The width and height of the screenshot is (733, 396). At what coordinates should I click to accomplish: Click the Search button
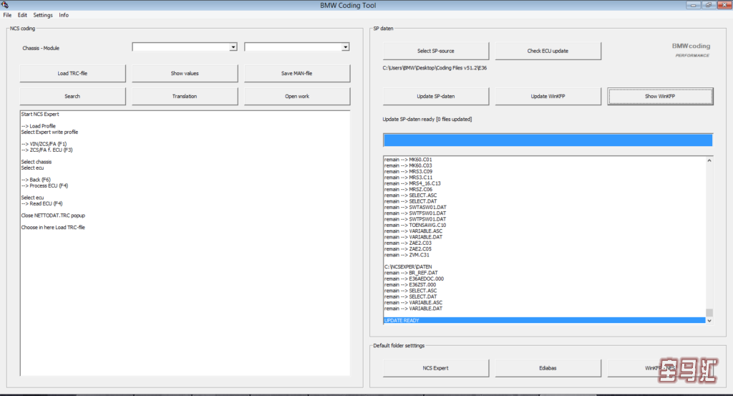(72, 96)
